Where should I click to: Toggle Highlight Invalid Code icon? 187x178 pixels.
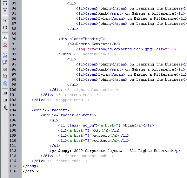(x=5, y=45)
